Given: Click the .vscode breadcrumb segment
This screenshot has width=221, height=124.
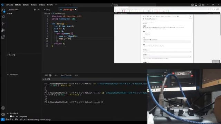Looking at the screenshot, I should (47, 14).
